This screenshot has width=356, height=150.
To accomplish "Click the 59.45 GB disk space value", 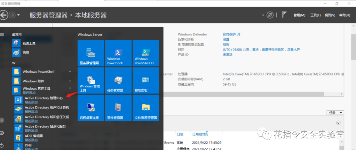I will click(x=229, y=84).
